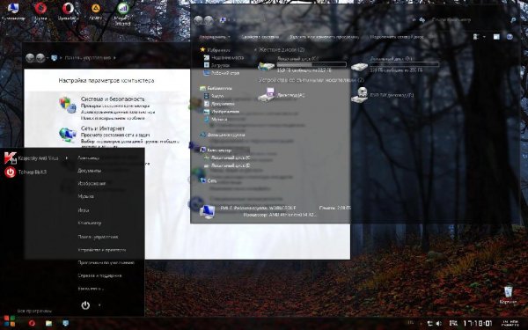Select Изображения library in navigation pane
This screenshot has height=330, width=528.
pyautogui.click(x=222, y=112)
